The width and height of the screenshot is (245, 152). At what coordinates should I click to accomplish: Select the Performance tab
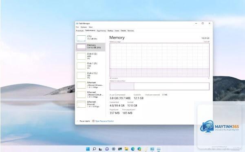90,30
